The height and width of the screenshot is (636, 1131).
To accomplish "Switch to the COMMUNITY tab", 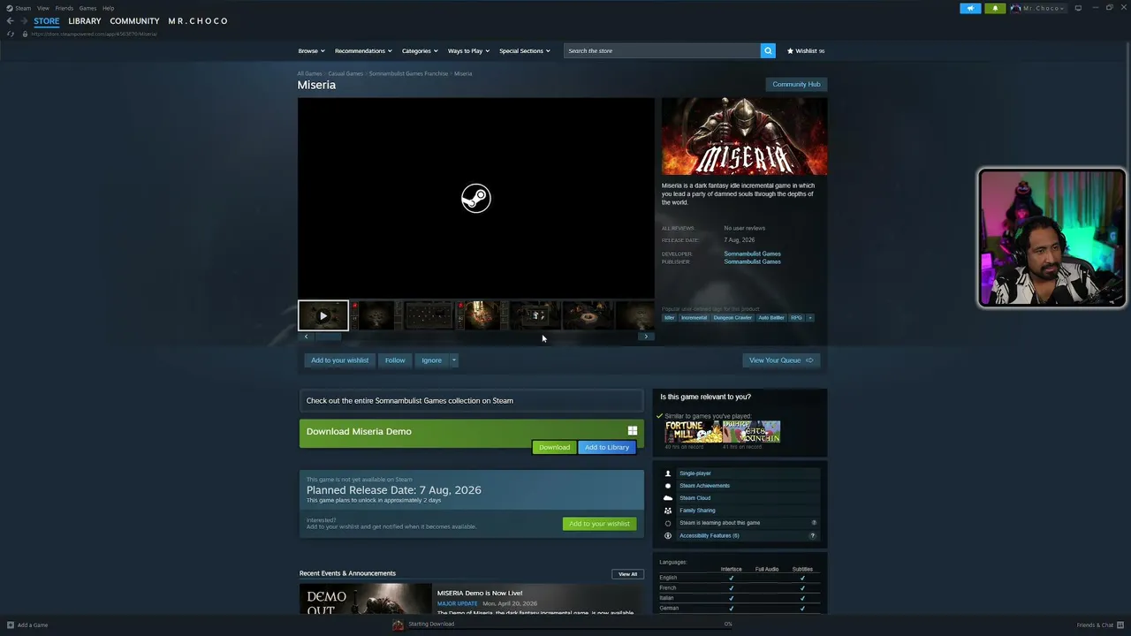I will (x=134, y=21).
